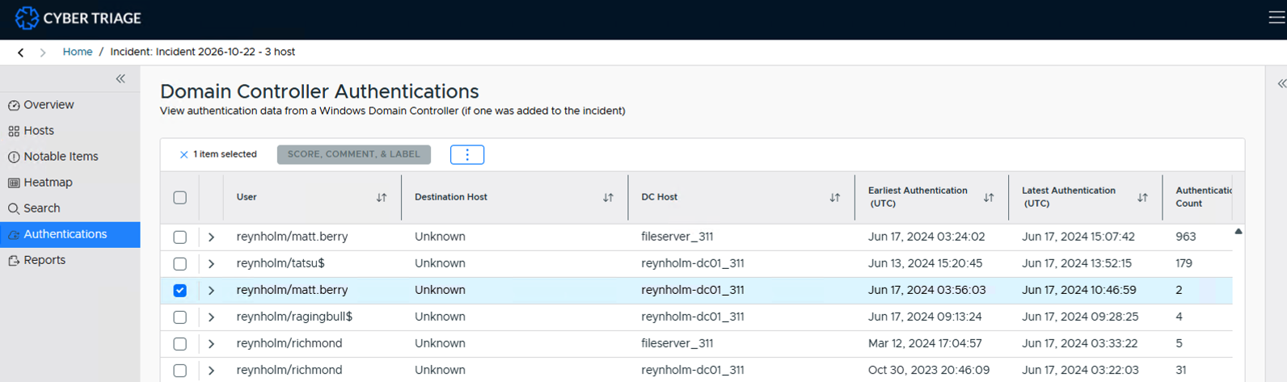Image resolution: width=1287 pixels, height=382 pixels.
Task: Toggle the select-all header checkbox
Action: pos(179,198)
